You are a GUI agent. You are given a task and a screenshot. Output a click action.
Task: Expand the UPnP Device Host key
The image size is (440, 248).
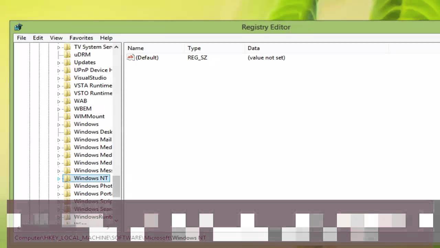pyautogui.click(x=58, y=70)
